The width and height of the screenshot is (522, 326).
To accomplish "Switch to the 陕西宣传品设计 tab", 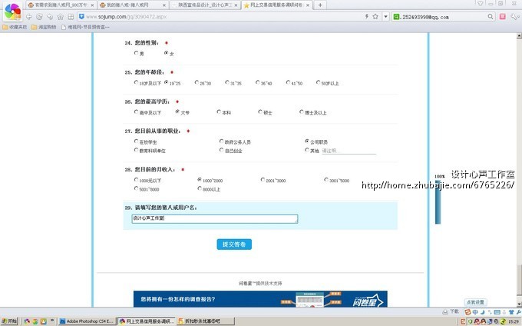I will click(205, 5).
